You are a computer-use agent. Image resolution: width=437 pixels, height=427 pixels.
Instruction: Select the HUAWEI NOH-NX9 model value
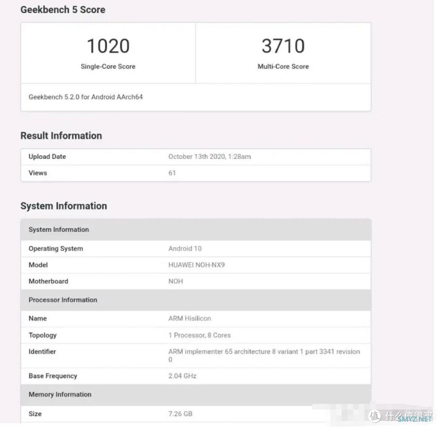pyautogui.click(x=197, y=265)
